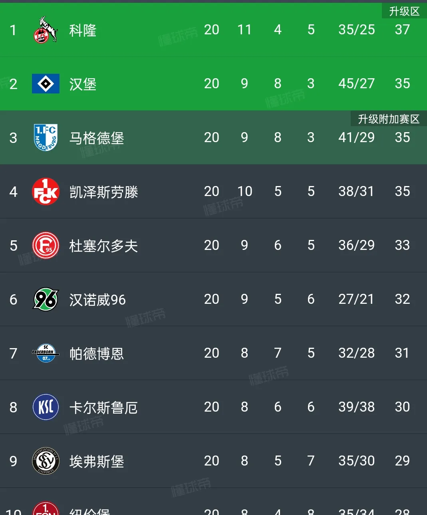
Task: Open the Hannover 96 team logo
Action: 46,299
